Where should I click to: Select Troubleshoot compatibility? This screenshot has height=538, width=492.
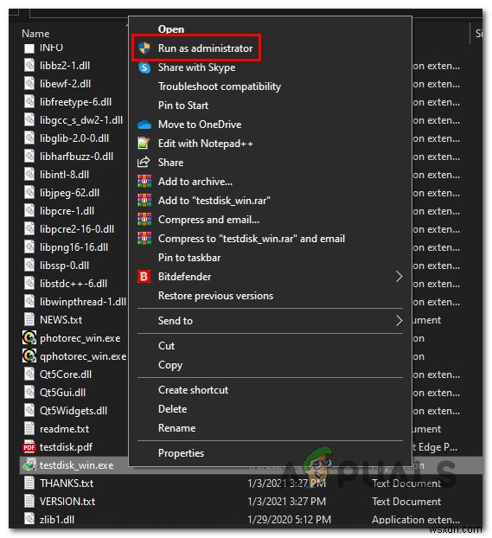220,86
